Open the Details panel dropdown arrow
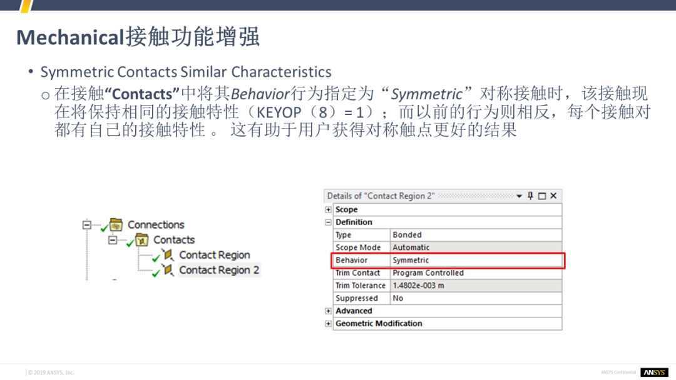The height and width of the screenshot is (380, 676). click(x=520, y=196)
